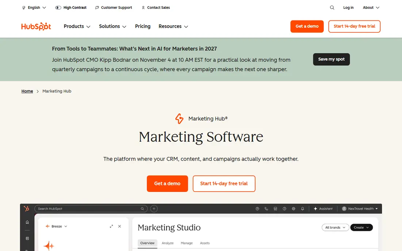The width and height of the screenshot is (402, 251).
Task: Expand the Products menu
Action: click(77, 26)
